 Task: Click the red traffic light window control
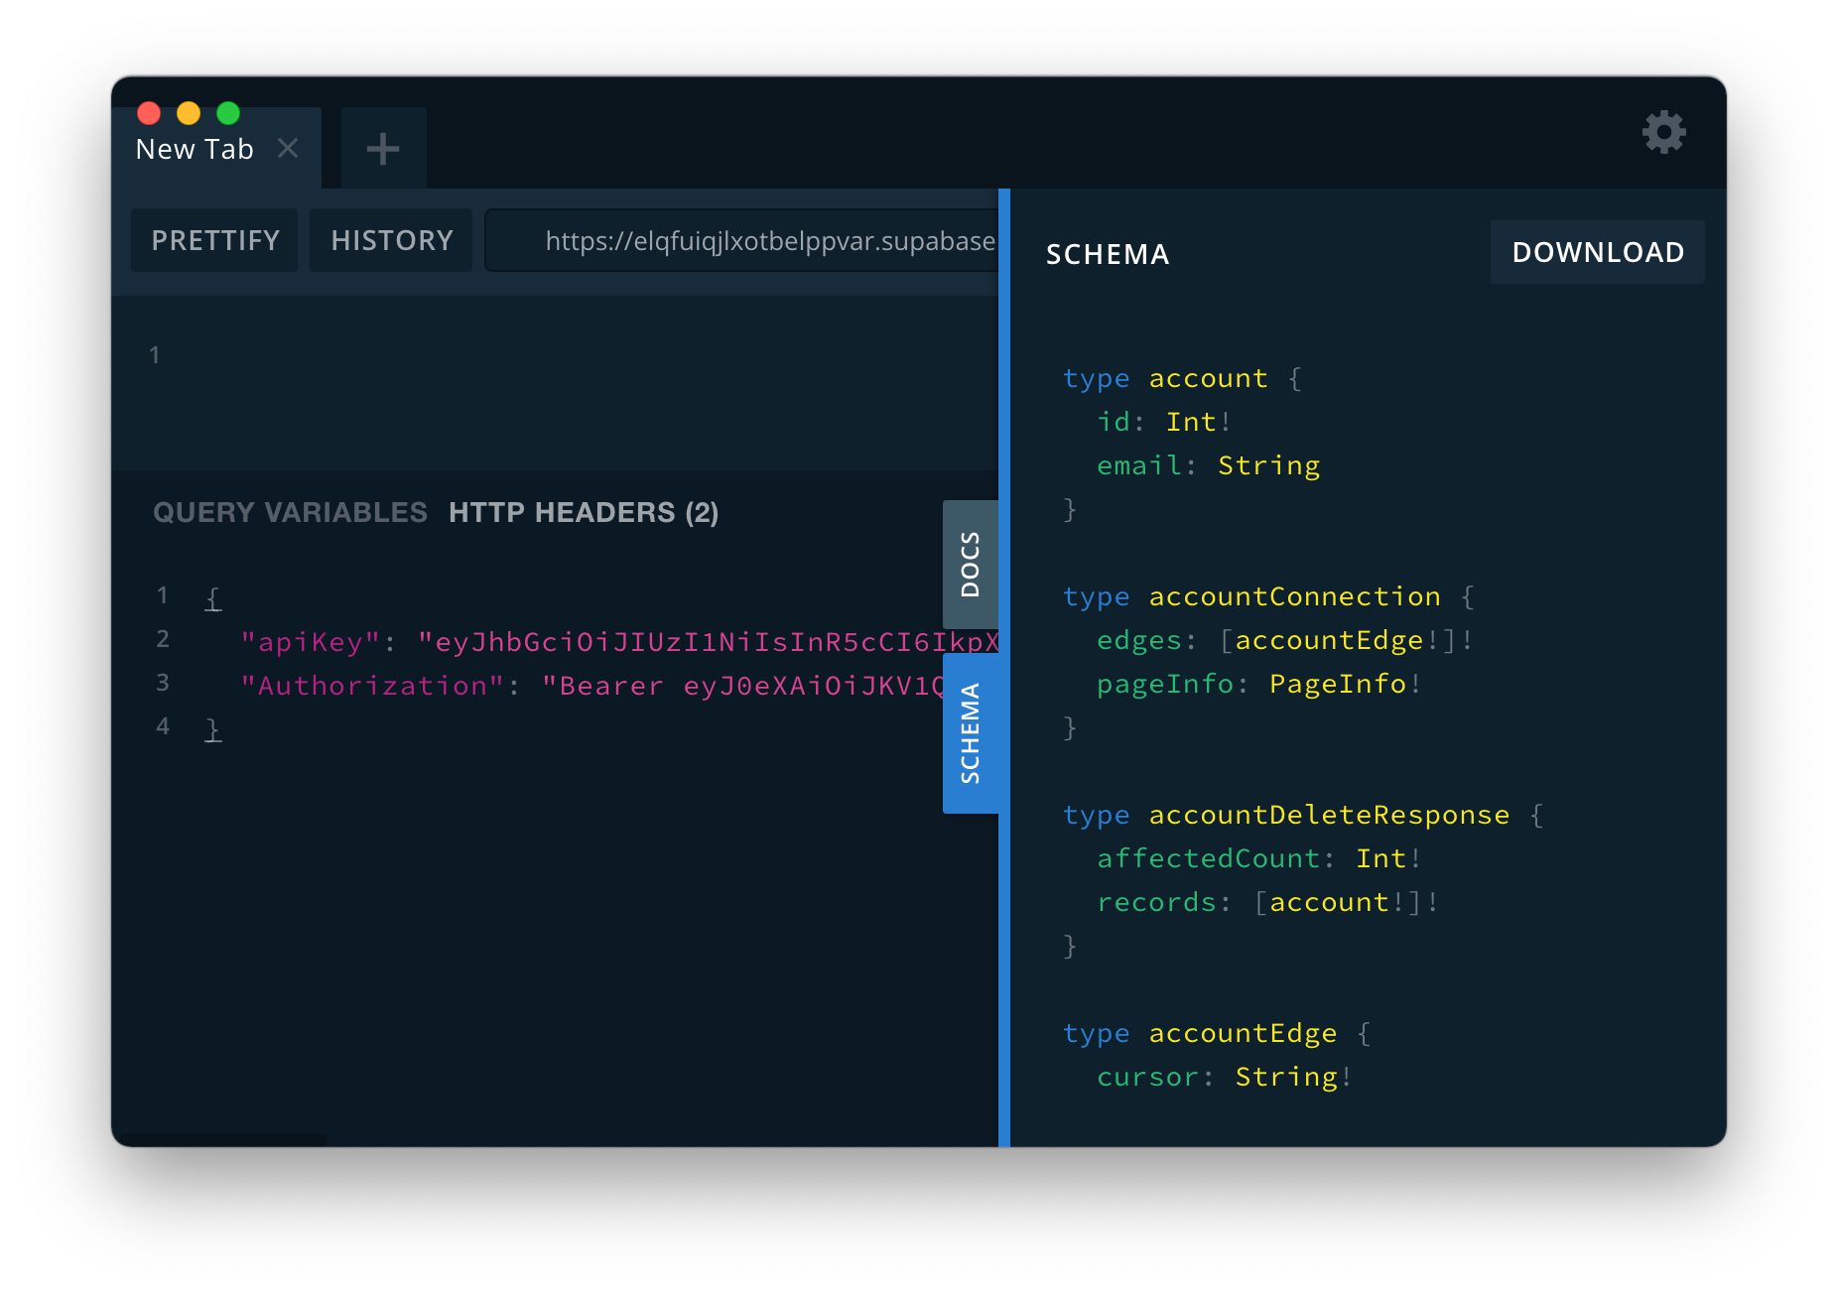pos(149,112)
